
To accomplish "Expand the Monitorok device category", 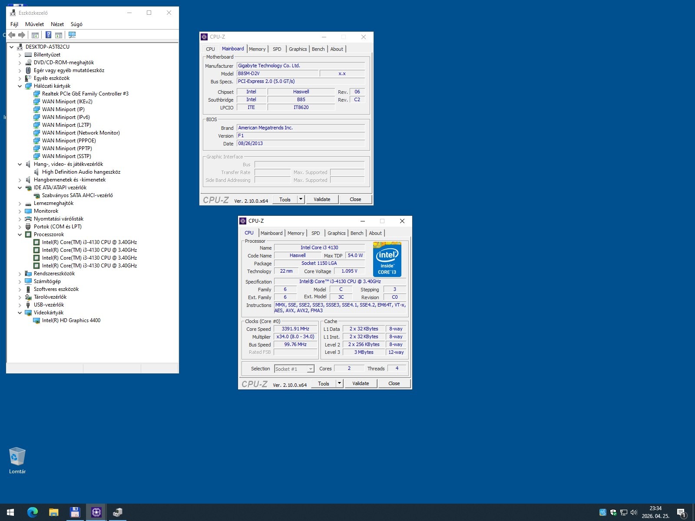I will (20, 211).
